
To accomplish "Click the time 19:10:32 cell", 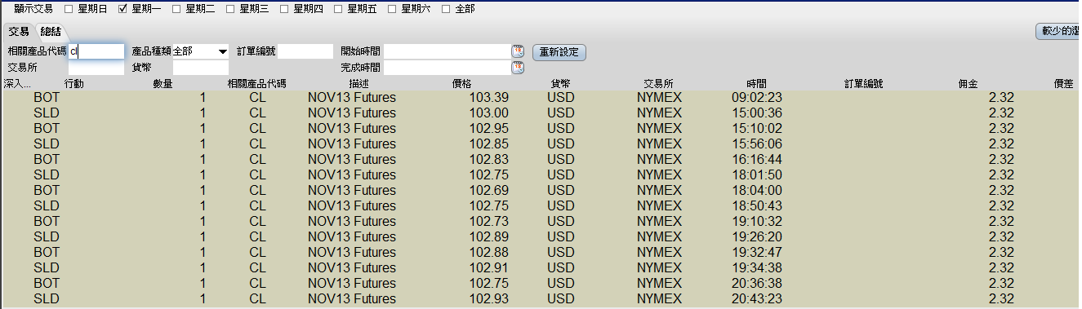I will click(757, 221).
